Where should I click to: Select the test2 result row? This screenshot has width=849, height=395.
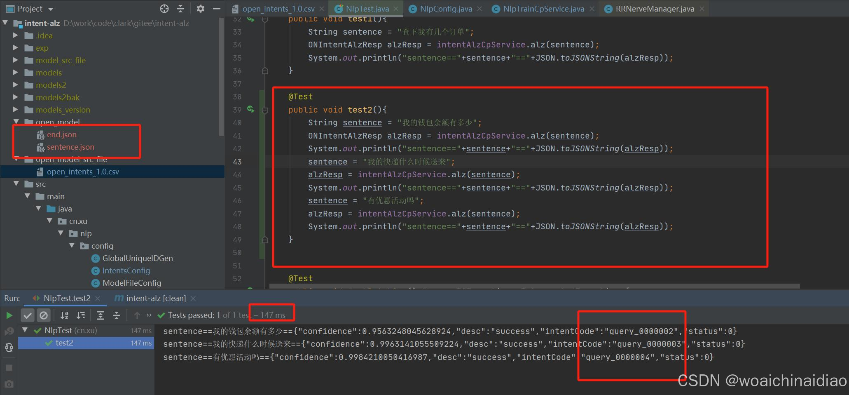point(86,343)
